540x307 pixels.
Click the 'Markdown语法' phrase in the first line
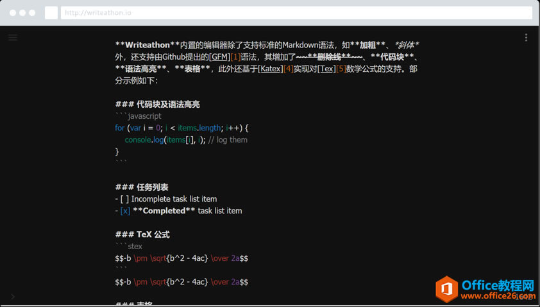(x=308, y=45)
